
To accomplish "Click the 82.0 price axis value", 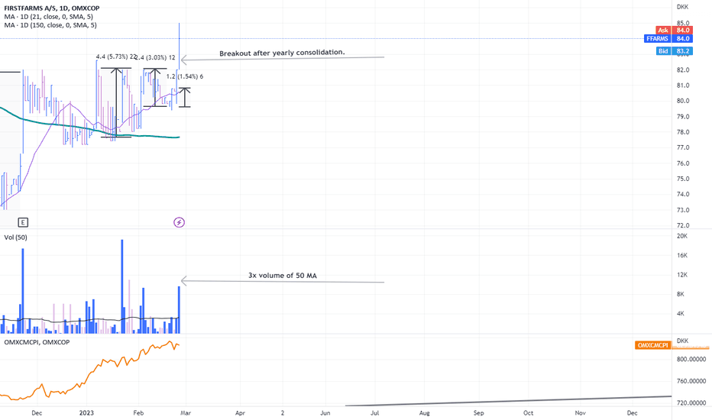I will (x=683, y=70).
